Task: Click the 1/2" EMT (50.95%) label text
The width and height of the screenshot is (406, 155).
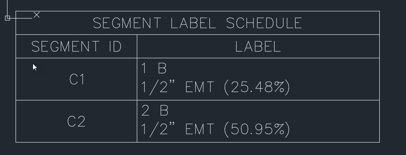Action: pyautogui.click(x=215, y=129)
